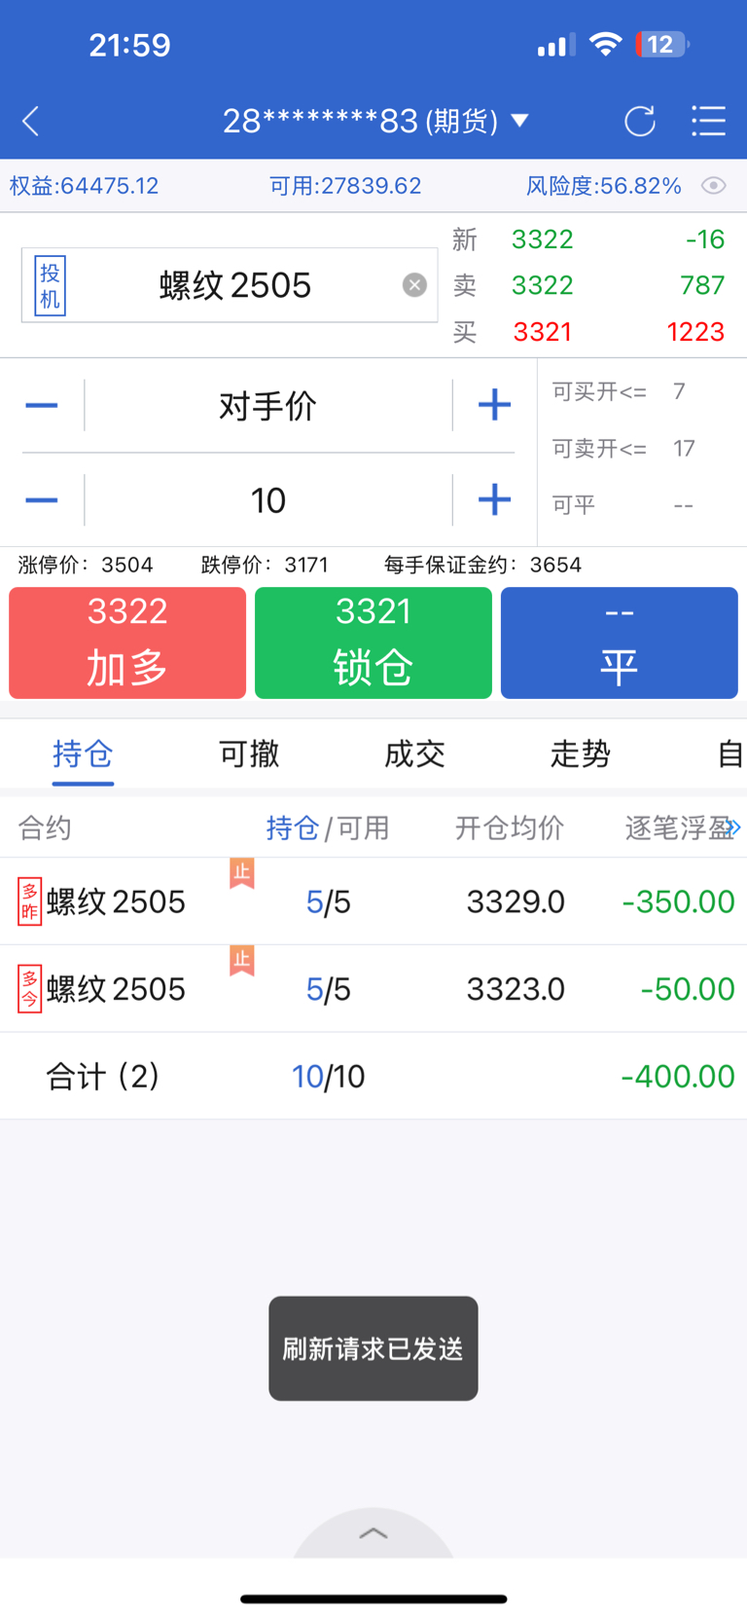
Task: Select 开仓均价 column header
Action: coord(510,827)
